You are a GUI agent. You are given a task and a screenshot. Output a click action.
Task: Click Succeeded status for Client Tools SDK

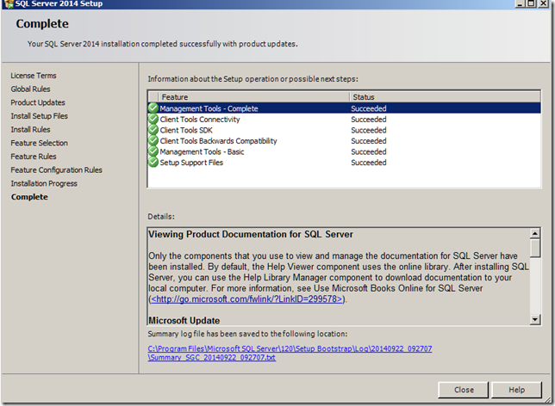369,130
